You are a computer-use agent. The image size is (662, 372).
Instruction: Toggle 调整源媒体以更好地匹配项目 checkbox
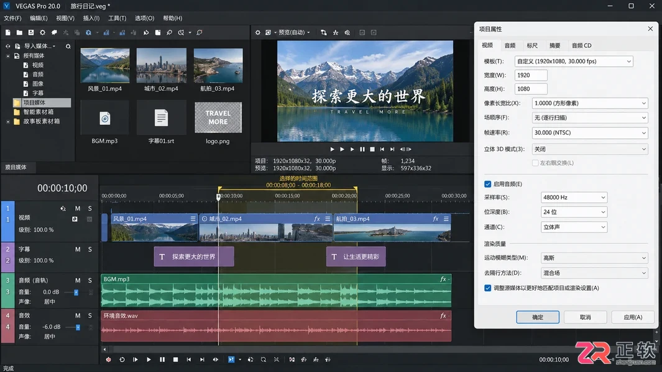[x=487, y=288]
